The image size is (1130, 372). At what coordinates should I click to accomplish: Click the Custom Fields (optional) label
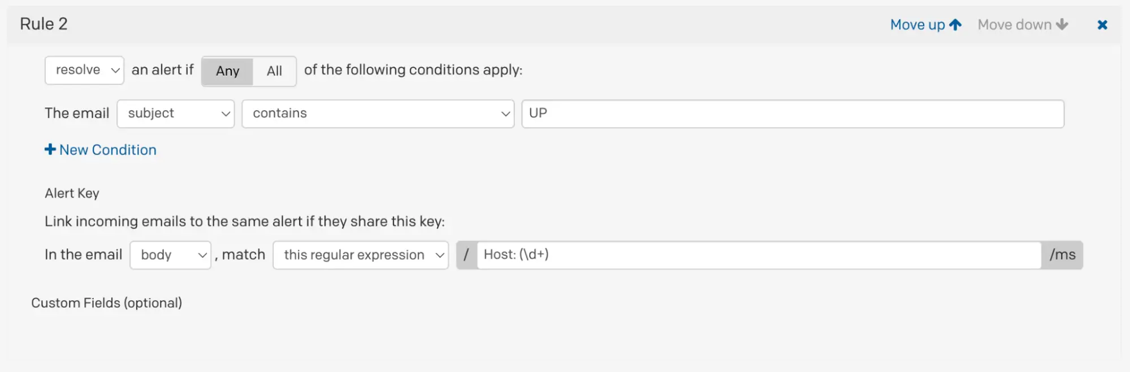[106, 303]
